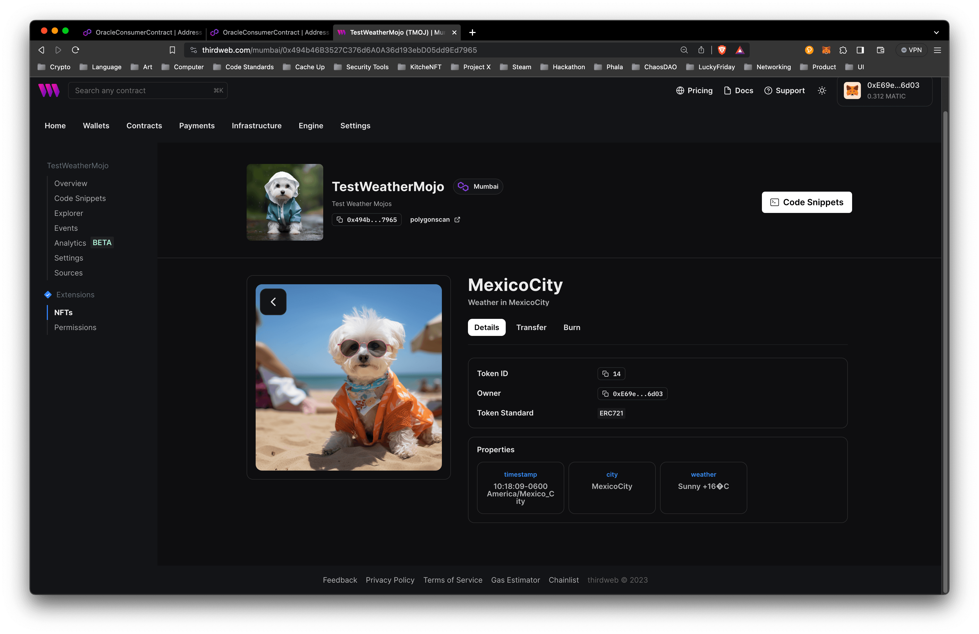Click the browser extensions puzzle icon
979x634 pixels.
tap(843, 50)
